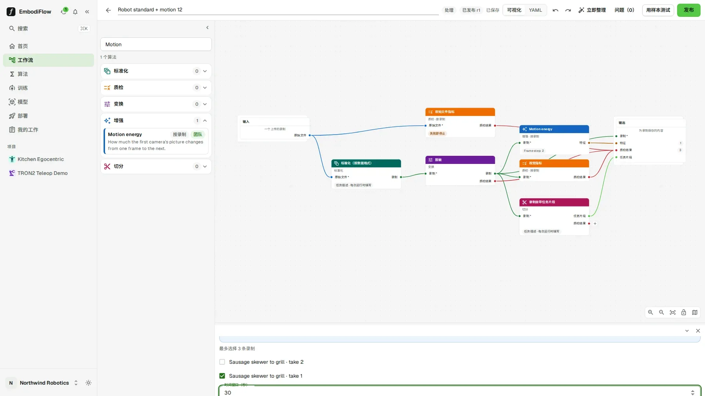Click the 用样本测试 button
705x396 pixels.
(658, 10)
